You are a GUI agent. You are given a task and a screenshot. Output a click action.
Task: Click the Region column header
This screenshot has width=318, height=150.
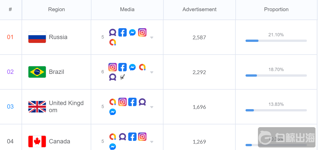[x=57, y=10]
